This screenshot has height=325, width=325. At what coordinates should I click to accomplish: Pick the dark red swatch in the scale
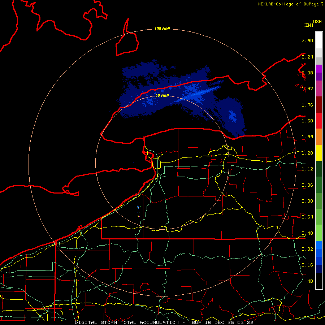(319, 105)
